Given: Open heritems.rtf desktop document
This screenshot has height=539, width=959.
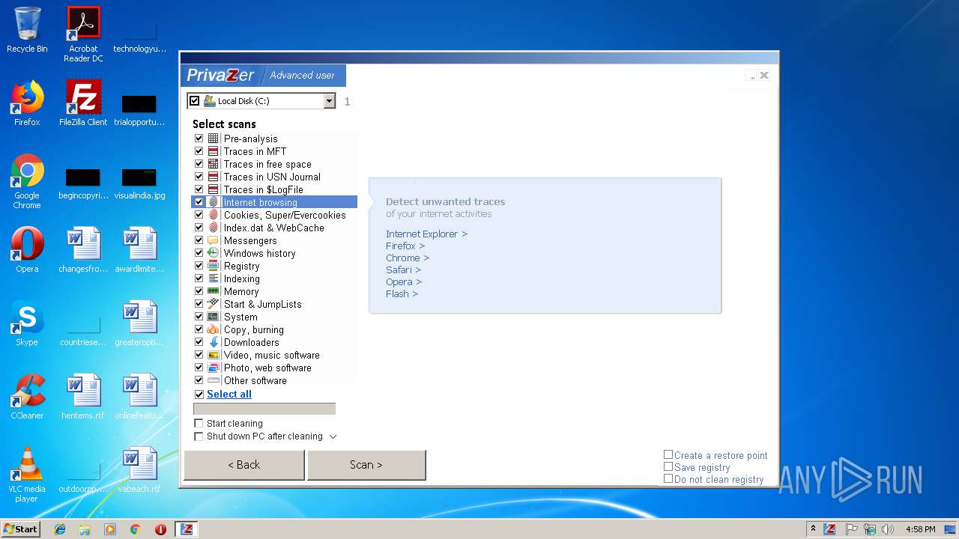Looking at the screenshot, I should pyautogui.click(x=83, y=397).
